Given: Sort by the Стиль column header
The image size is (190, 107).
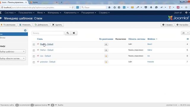Looking at the screenshot, I should click(x=40, y=39).
